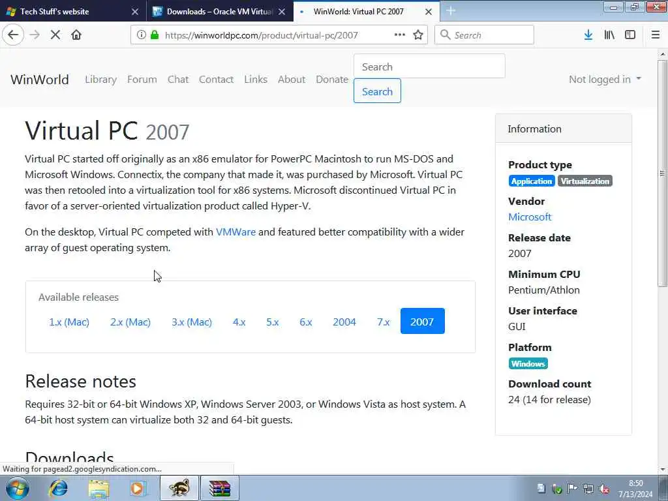Open Windows Explorer from the taskbar
This screenshot has width=668, height=501.
99,488
